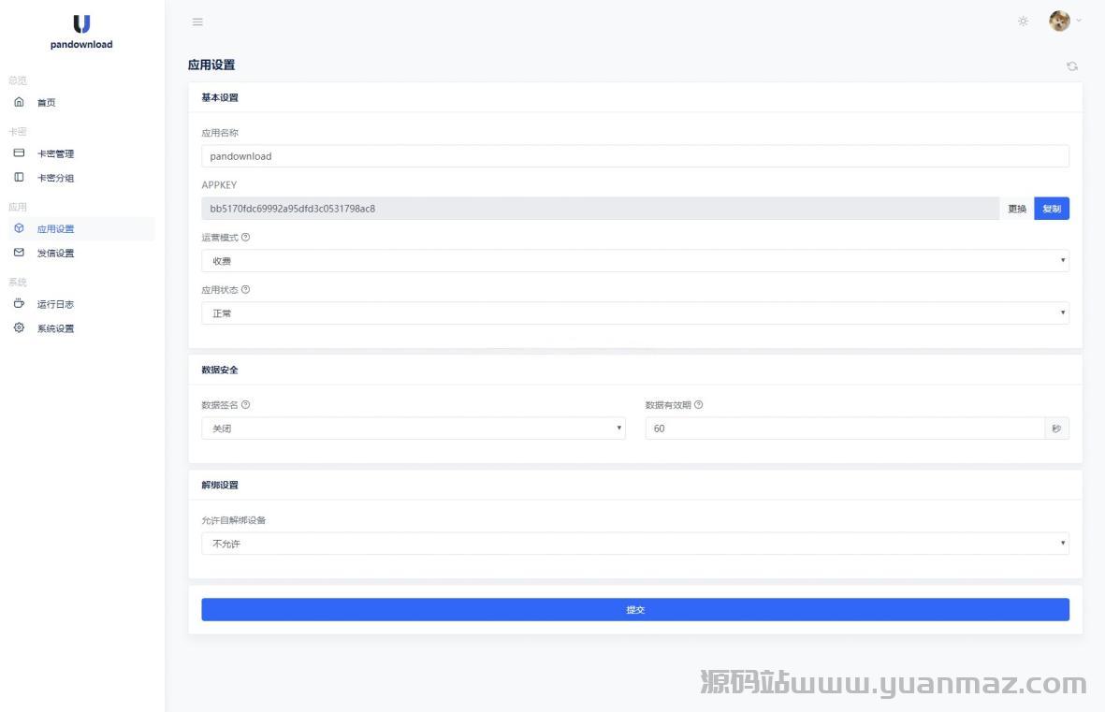Expand the 运营模式 dropdown showing 收费
This screenshot has height=712, width=1105.
point(634,261)
